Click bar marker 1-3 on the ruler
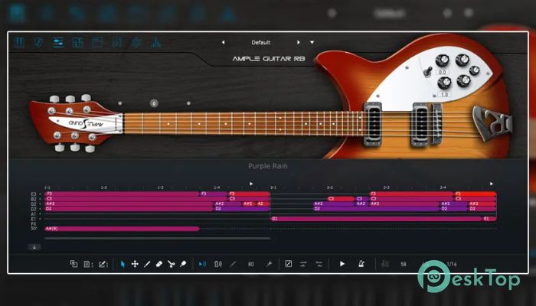The width and height of the screenshot is (536, 306). click(160, 187)
